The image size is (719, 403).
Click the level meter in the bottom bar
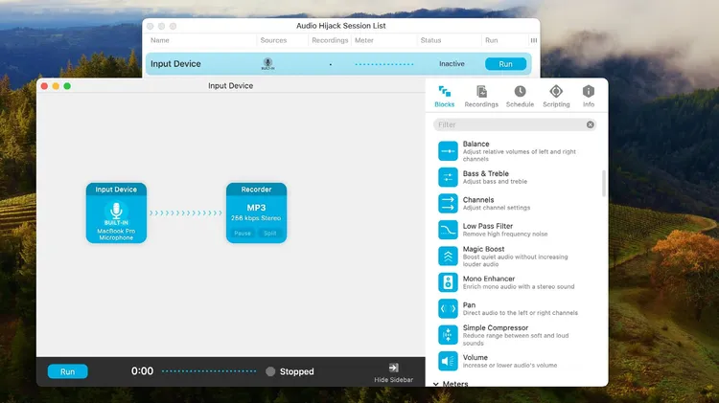pos(209,371)
